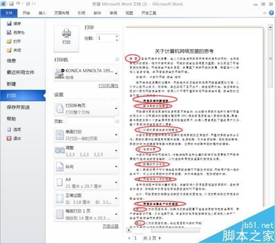Viewport: 276px width, 244px height.
Task: Click the Close document icon in sidebar
Action: (9, 50)
